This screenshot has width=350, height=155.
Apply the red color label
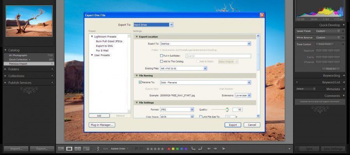168,148
